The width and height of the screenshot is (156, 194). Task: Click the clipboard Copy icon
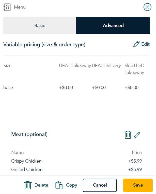(59, 185)
